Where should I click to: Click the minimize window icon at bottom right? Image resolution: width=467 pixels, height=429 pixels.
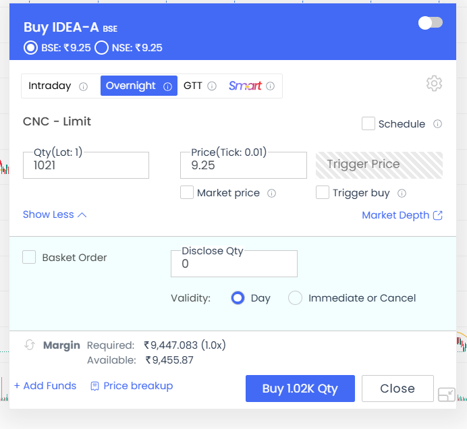click(x=446, y=395)
